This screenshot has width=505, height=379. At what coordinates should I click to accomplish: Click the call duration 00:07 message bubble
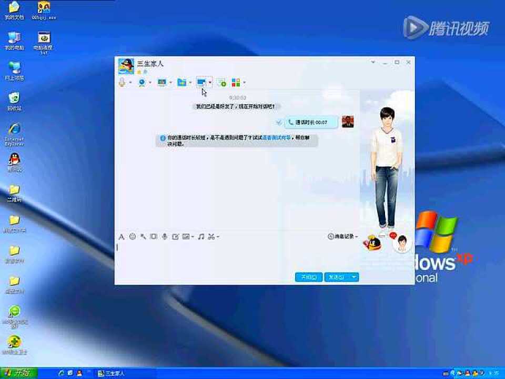311,123
